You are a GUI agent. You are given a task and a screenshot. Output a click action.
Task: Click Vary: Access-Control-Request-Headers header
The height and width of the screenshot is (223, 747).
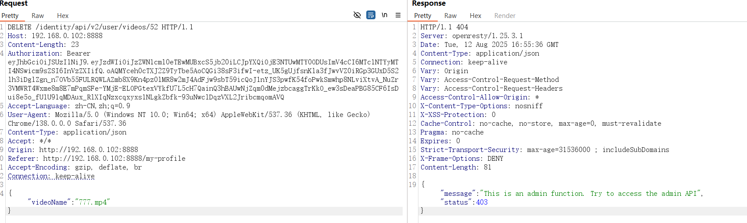492,88
